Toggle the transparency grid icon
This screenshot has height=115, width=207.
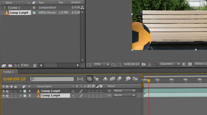pos(190,64)
